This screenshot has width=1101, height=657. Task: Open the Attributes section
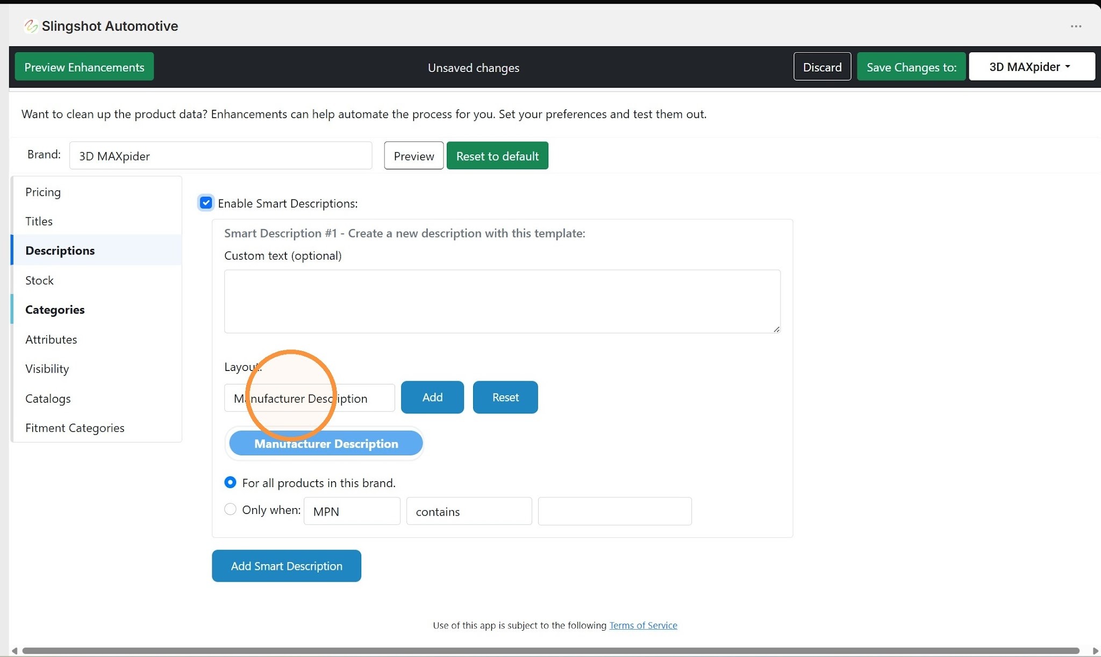[97, 339]
